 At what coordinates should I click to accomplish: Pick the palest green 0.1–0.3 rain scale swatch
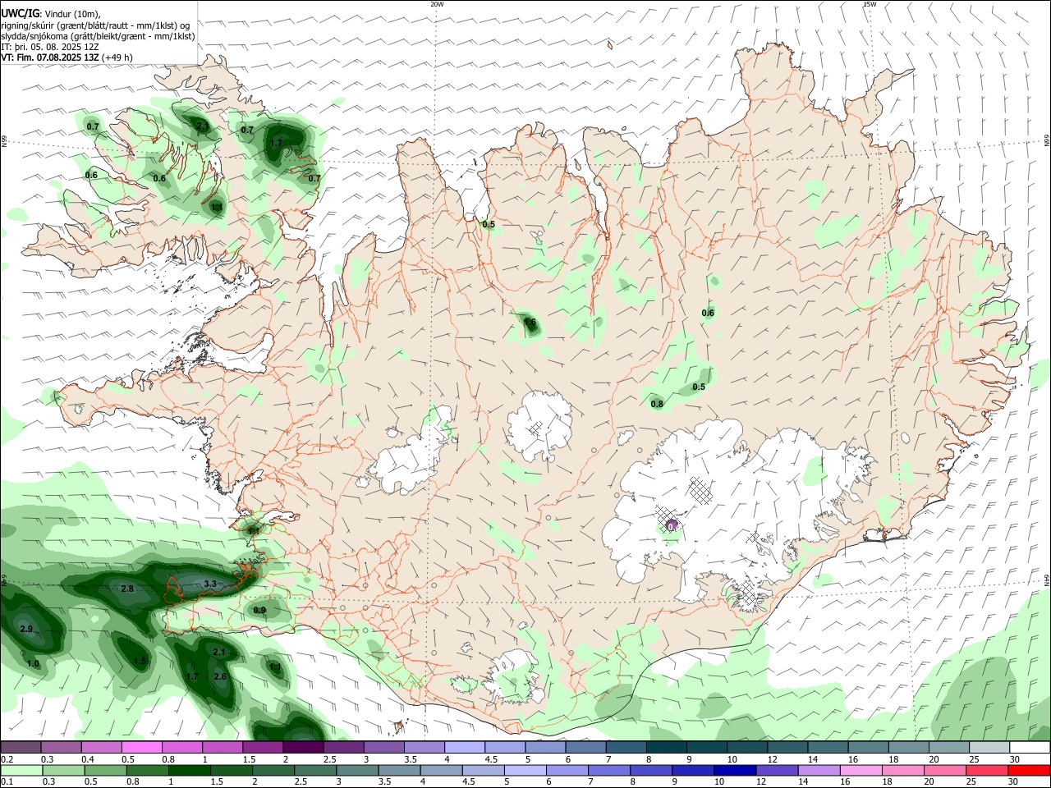[x=21, y=771]
